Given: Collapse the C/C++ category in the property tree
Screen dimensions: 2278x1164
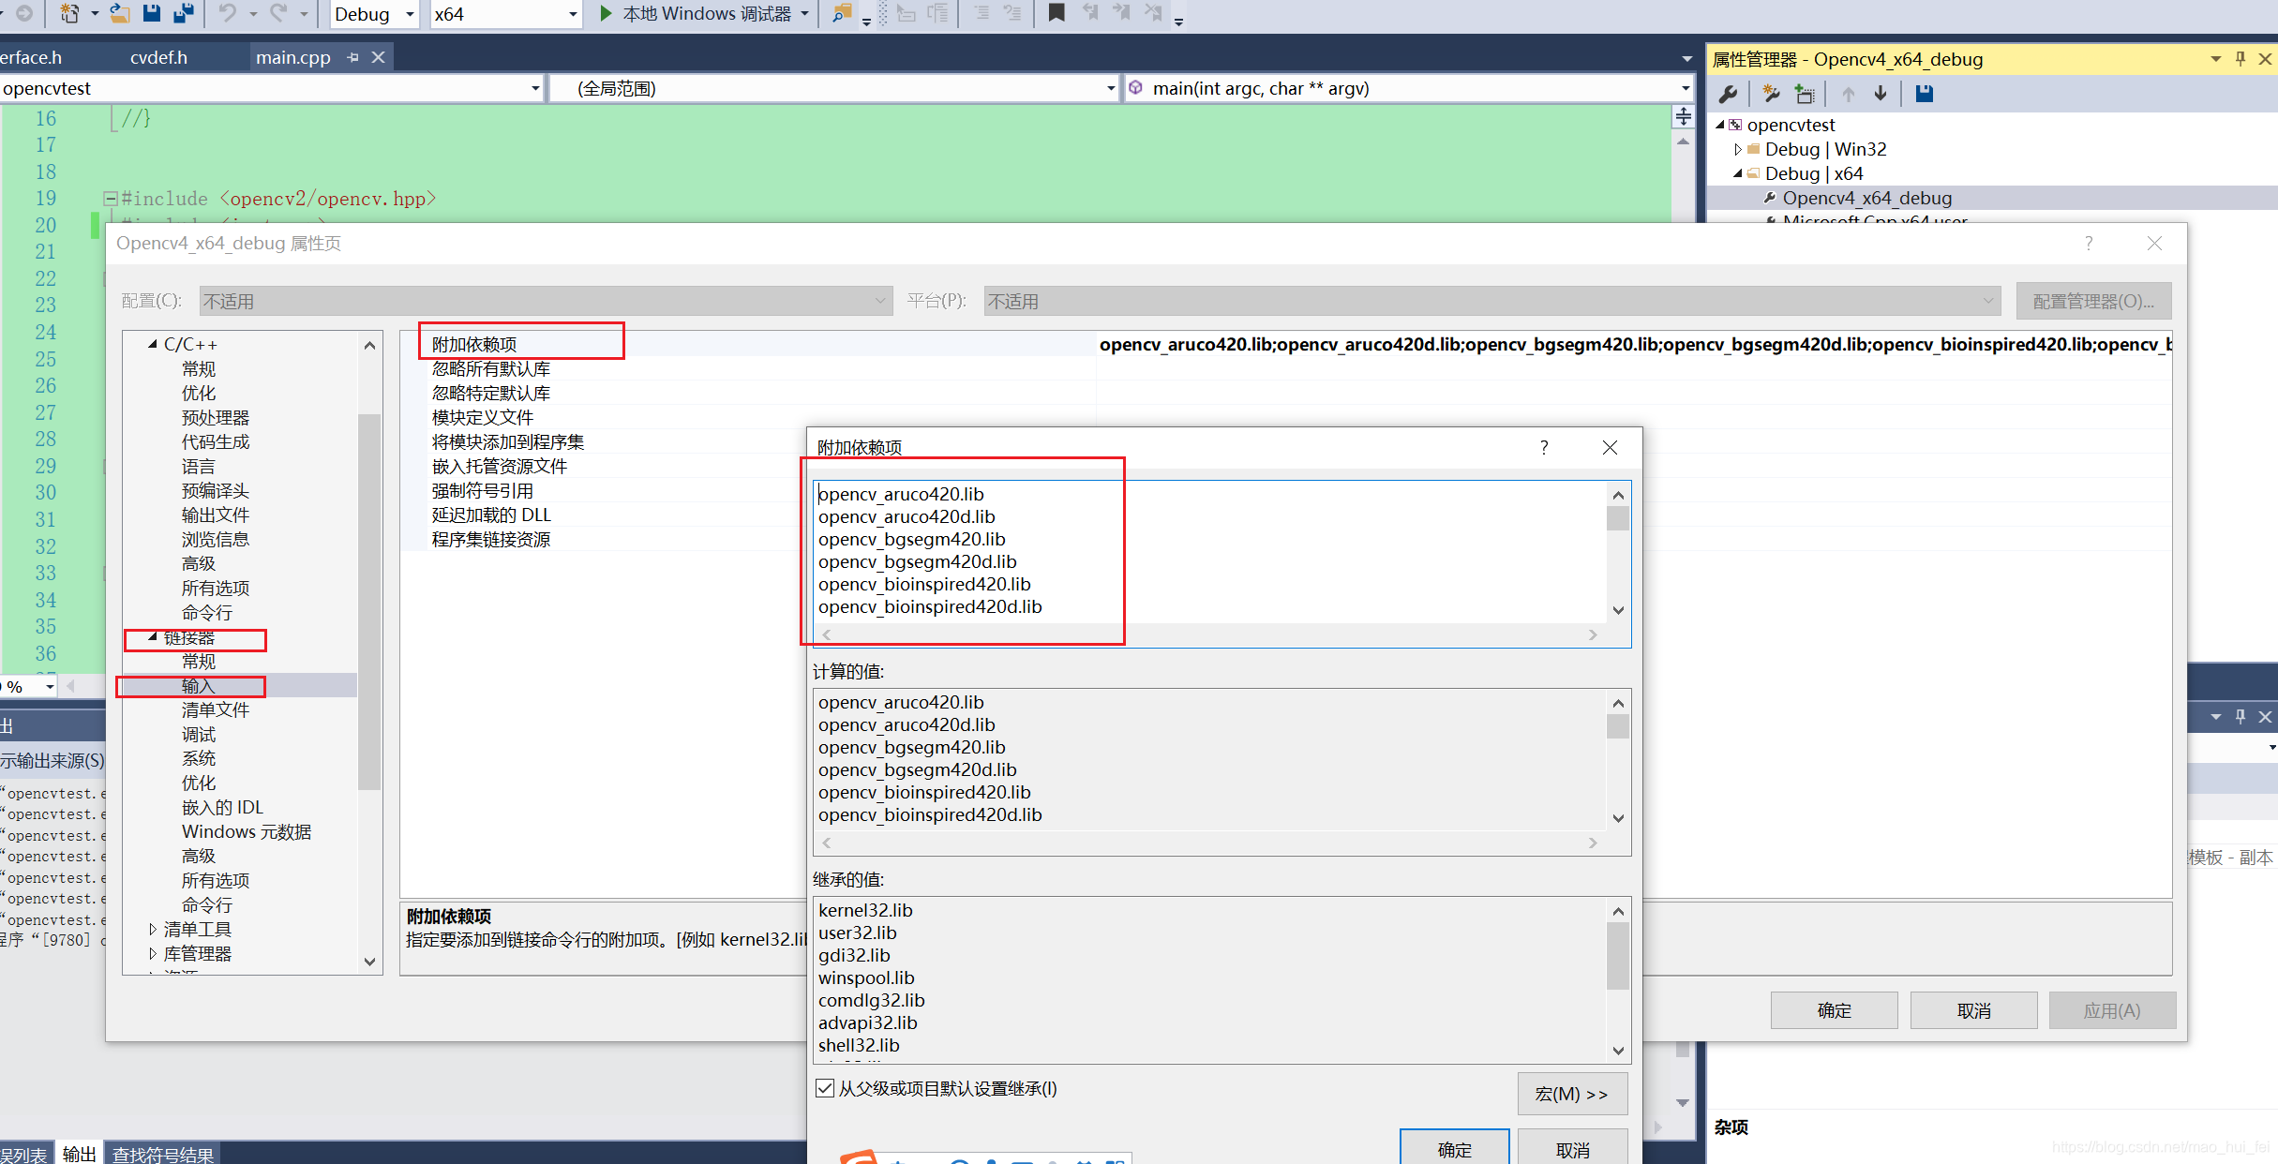Looking at the screenshot, I should [x=153, y=344].
